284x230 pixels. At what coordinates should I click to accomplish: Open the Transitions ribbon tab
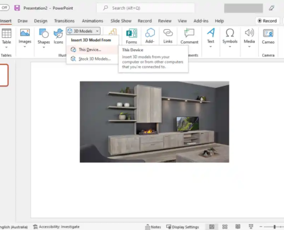coord(64,21)
